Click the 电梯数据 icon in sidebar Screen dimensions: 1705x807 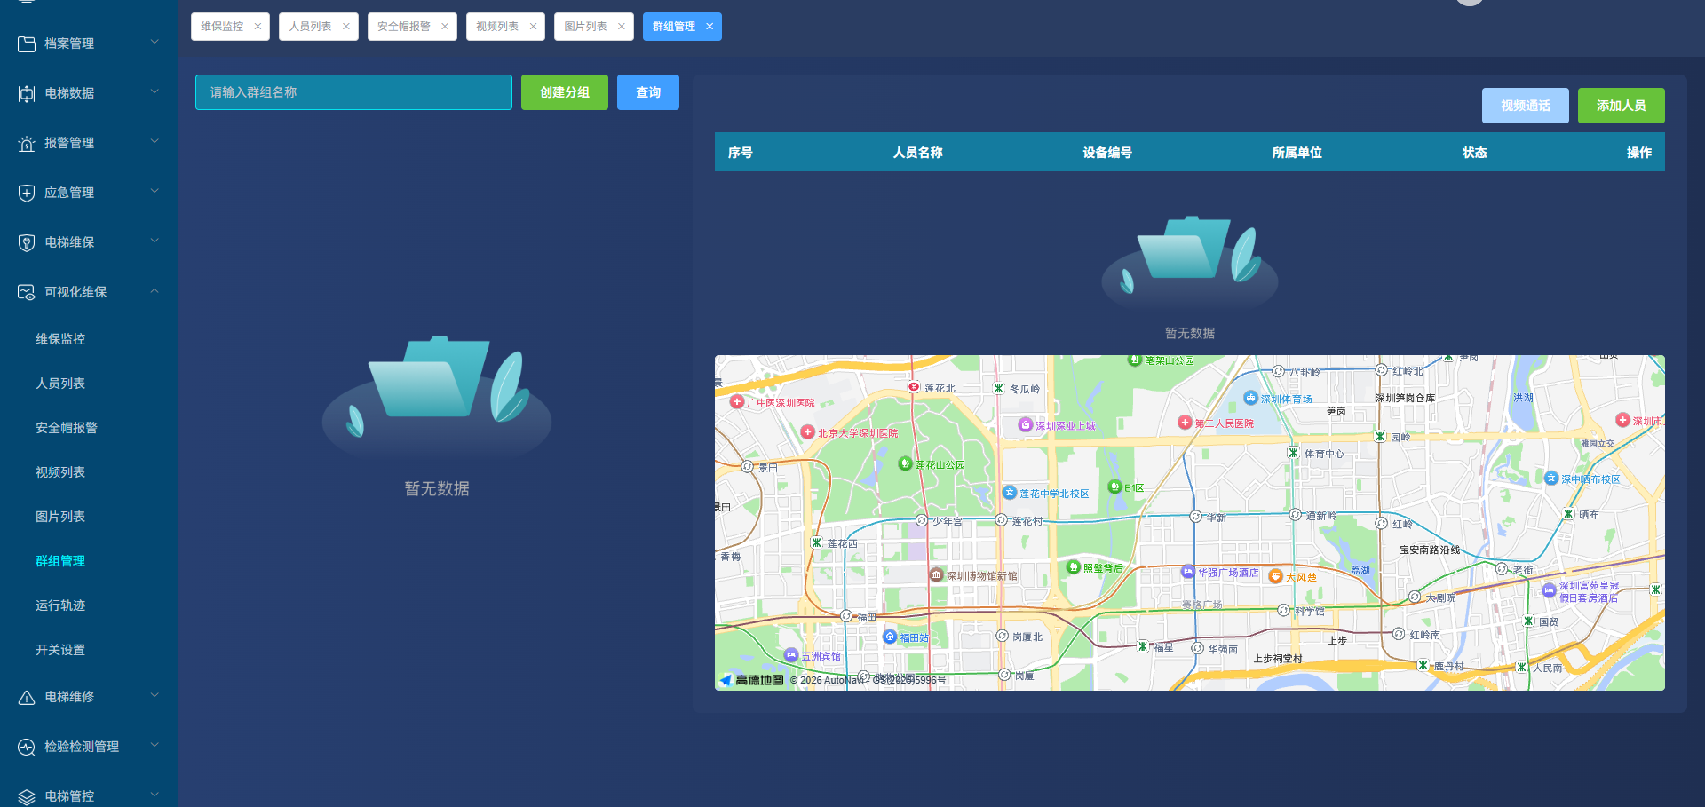tap(27, 93)
